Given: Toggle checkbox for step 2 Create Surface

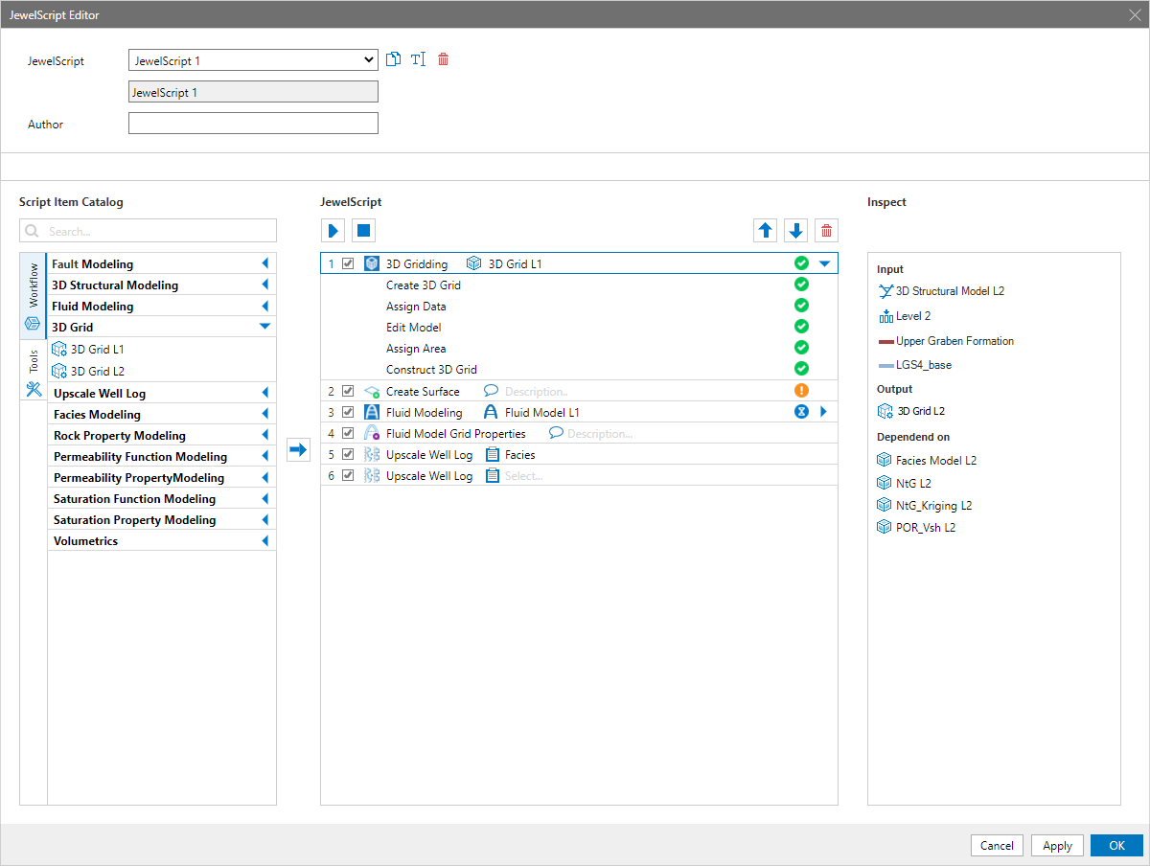Looking at the screenshot, I should [x=348, y=392].
